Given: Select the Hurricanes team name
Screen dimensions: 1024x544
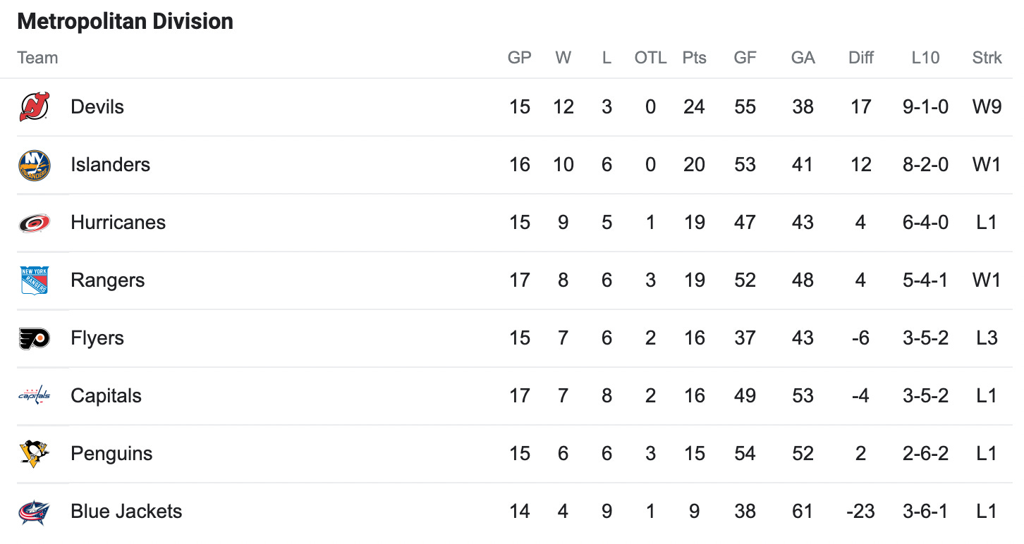Looking at the screenshot, I should (x=118, y=223).
